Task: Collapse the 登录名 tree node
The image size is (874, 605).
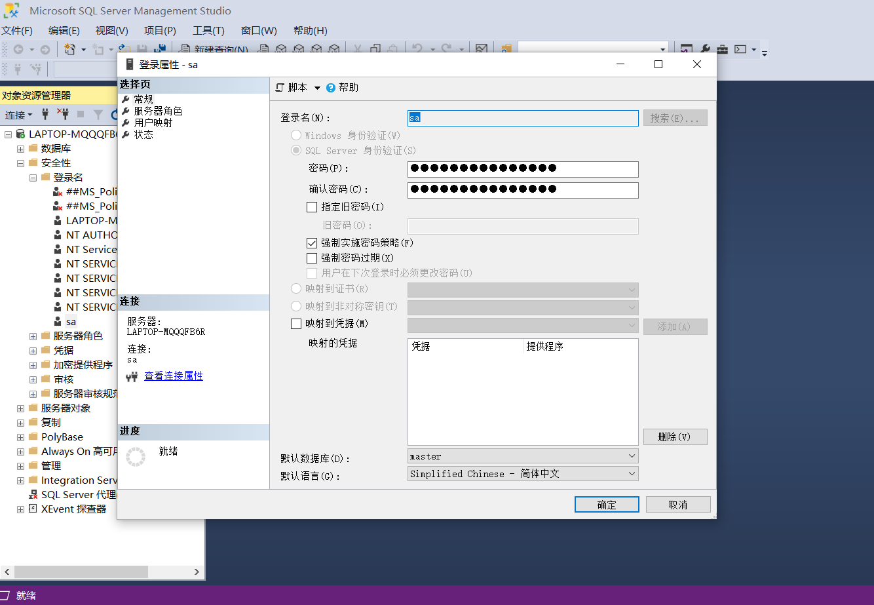Action: coord(33,178)
